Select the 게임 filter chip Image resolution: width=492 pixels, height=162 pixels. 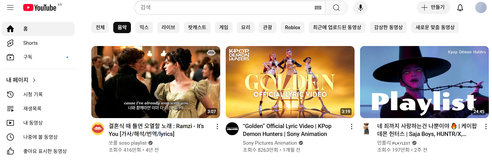[224, 27]
